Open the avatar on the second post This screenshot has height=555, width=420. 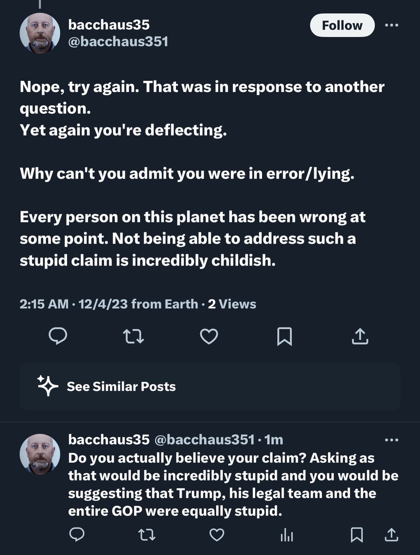(x=40, y=454)
